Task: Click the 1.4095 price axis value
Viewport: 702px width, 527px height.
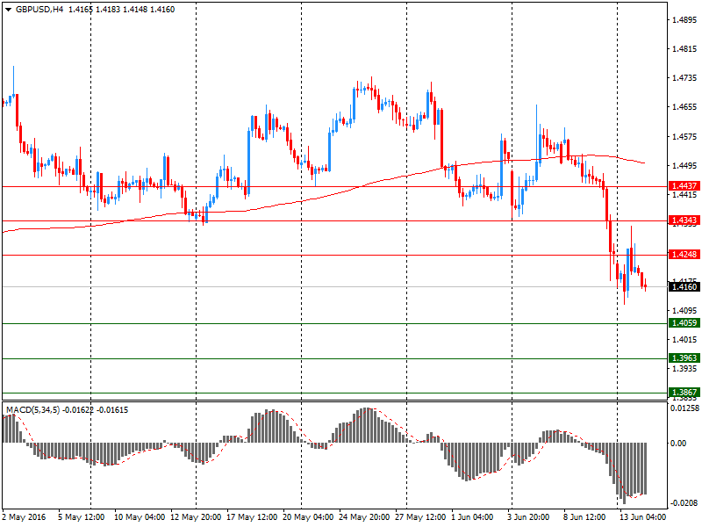Action: [x=684, y=310]
